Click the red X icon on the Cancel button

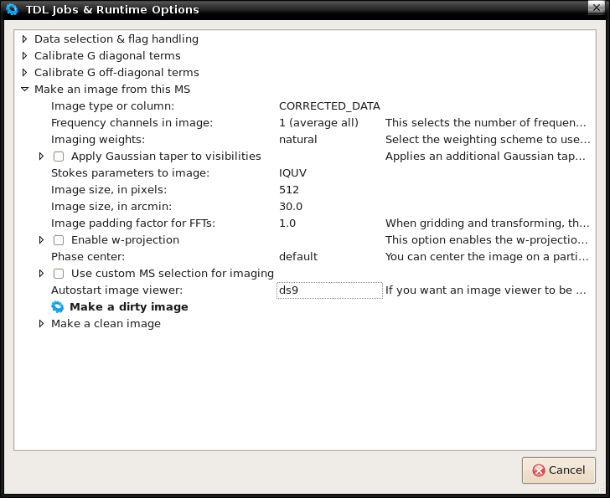coord(539,470)
